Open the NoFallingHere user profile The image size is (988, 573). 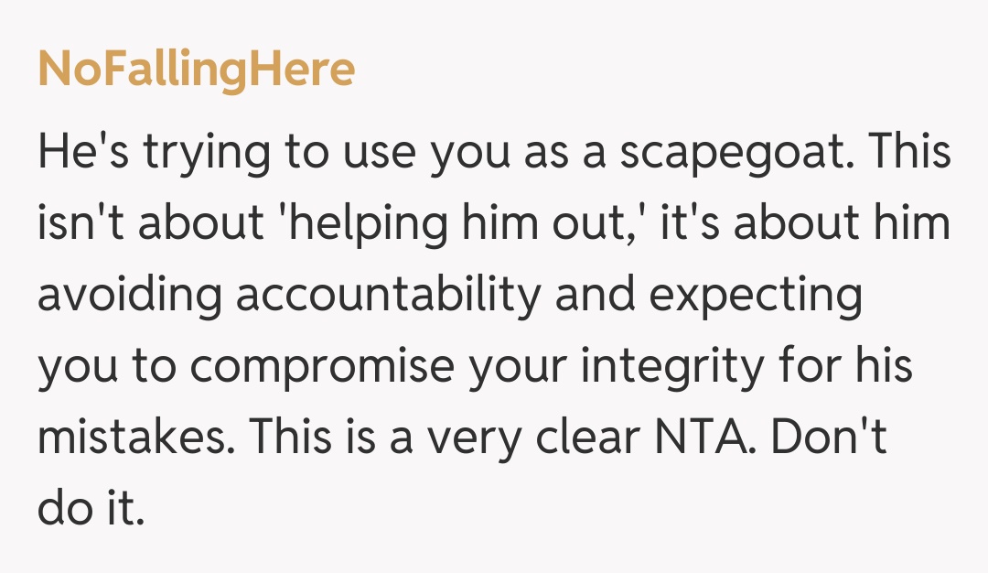pyautogui.click(x=196, y=70)
